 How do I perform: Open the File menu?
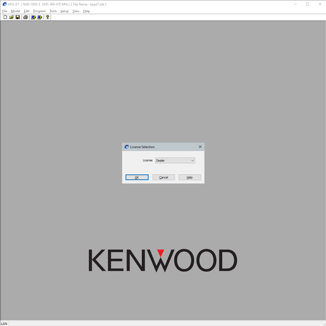(5, 11)
